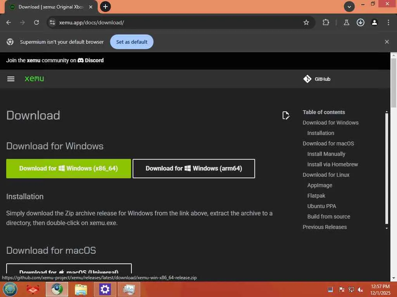
Task: Jump to Installation in contents
Action: (321, 133)
